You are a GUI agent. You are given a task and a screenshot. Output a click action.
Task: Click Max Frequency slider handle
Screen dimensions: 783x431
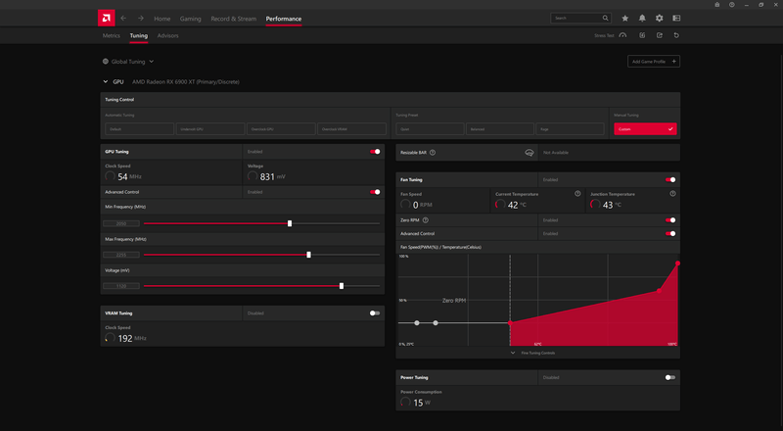point(308,255)
